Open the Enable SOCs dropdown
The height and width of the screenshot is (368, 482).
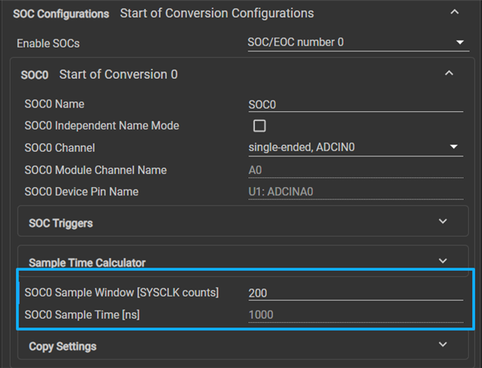pos(359,42)
